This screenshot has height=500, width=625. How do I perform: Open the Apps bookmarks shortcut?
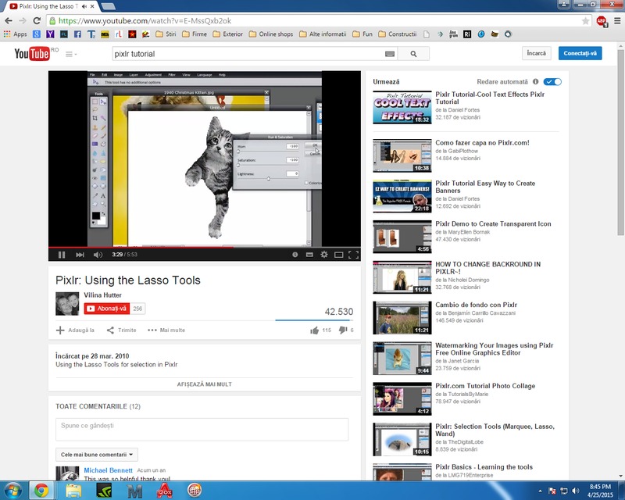click(x=15, y=34)
